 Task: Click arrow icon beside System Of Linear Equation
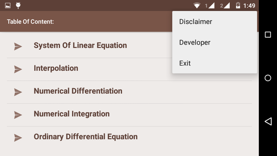click(x=18, y=46)
